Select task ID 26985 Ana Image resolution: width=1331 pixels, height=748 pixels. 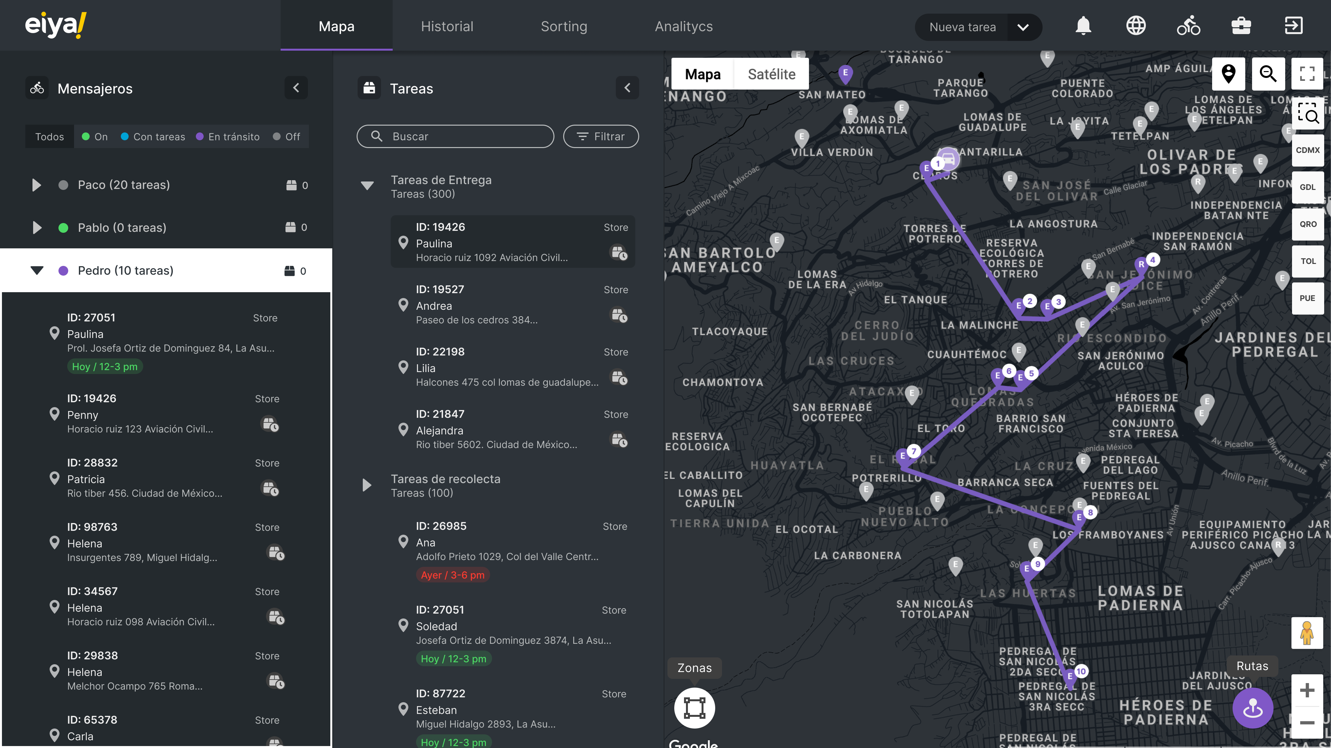513,551
